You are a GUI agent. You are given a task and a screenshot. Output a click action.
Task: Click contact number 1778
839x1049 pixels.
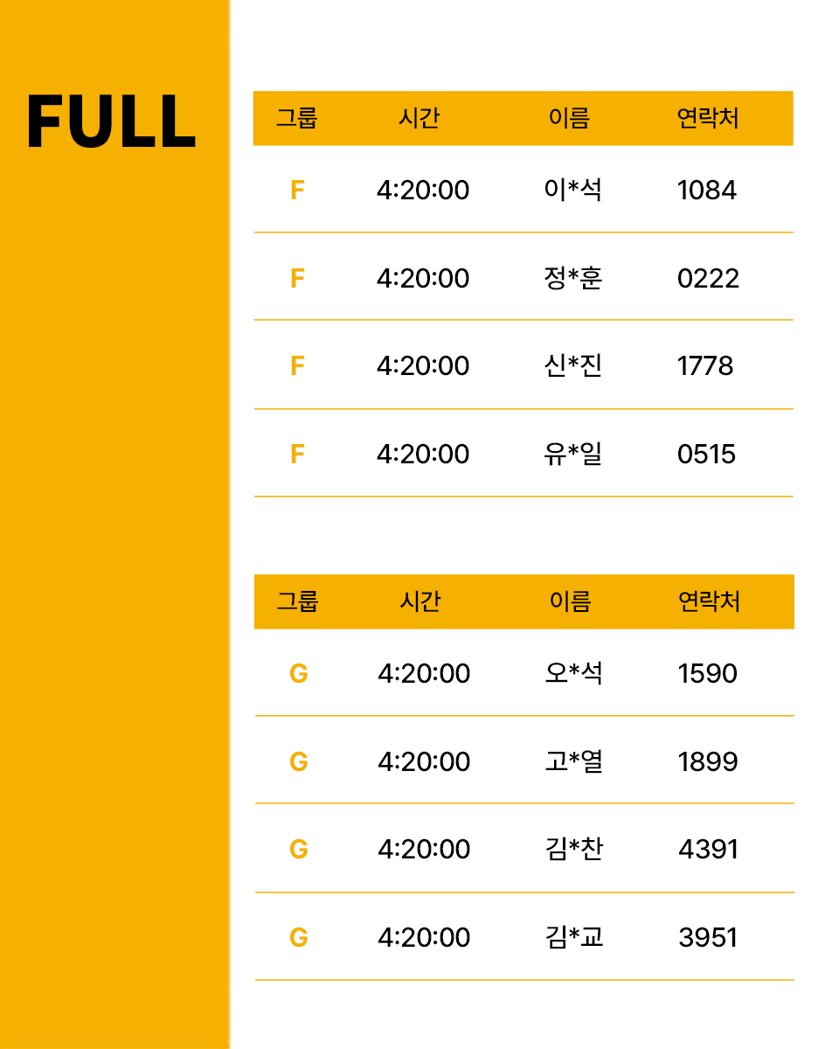tap(705, 366)
